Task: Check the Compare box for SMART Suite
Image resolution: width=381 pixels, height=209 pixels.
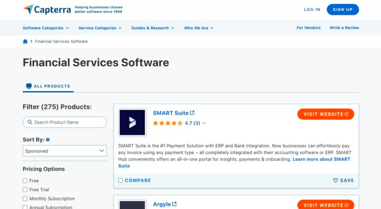Action: pyautogui.click(x=121, y=180)
